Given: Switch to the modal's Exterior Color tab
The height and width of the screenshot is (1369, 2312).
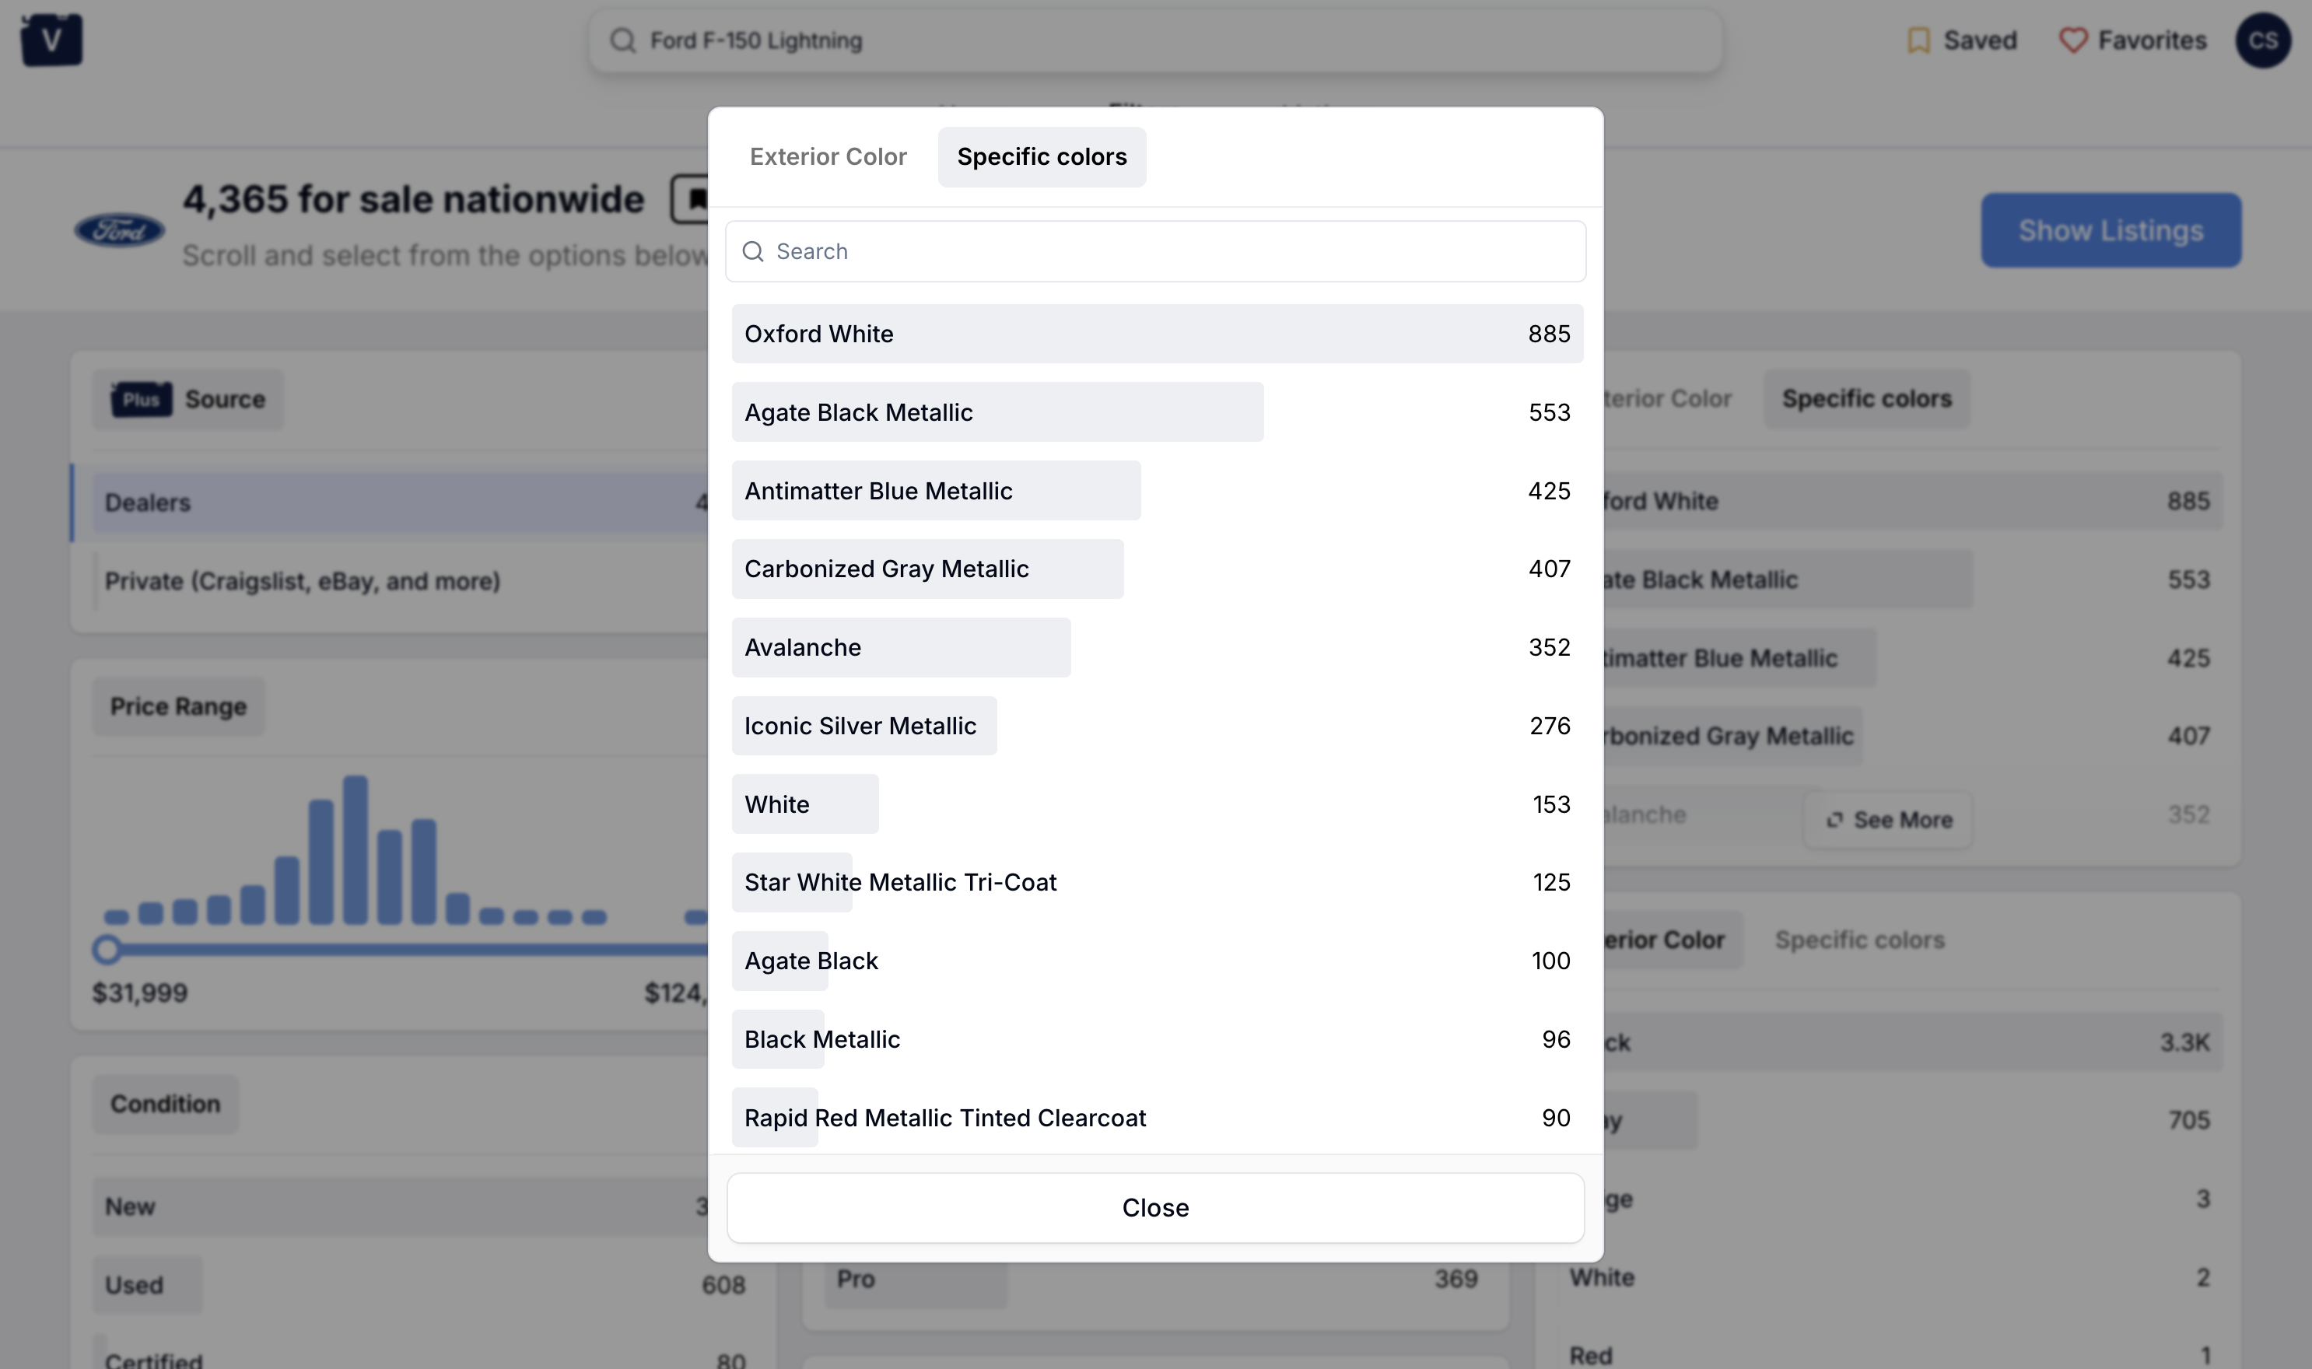Looking at the screenshot, I should click(x=828, y=157).
